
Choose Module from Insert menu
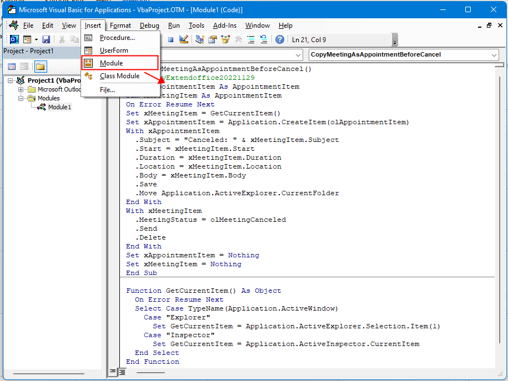(120, 63)
